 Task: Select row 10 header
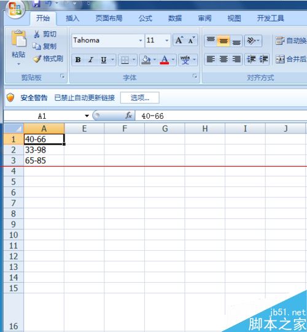pyautogui.click(x=14, y=235)
